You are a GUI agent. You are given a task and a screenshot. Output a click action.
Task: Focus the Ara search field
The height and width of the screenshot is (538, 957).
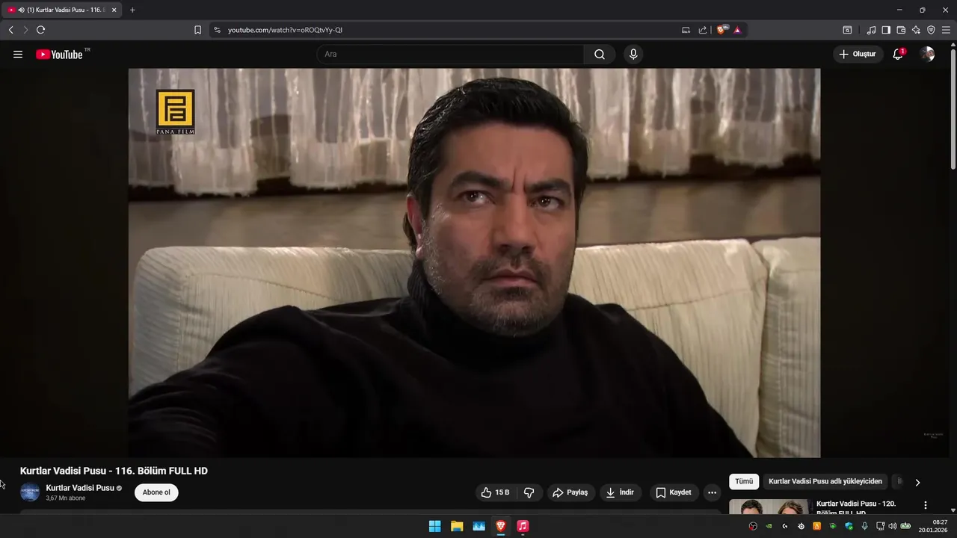[450, 55]
